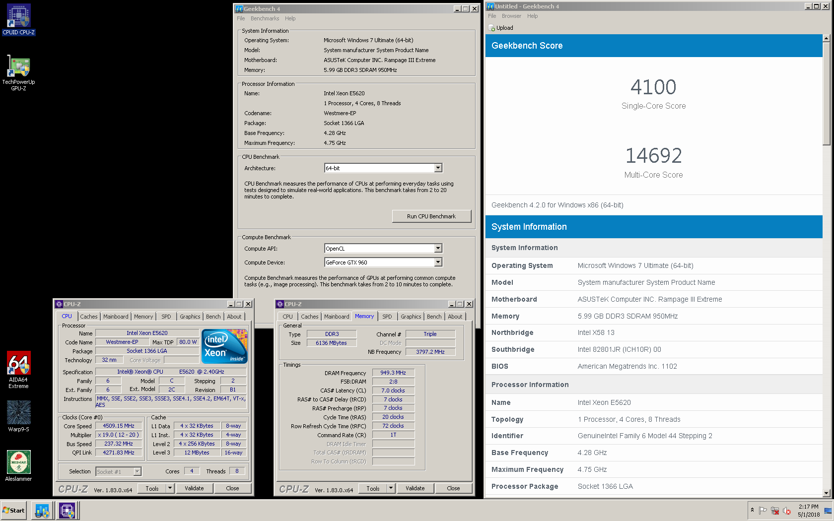This screenshot has height=521, width=834.
Task: Open the File menu in Geekbench 4 window
Action: 241,18
